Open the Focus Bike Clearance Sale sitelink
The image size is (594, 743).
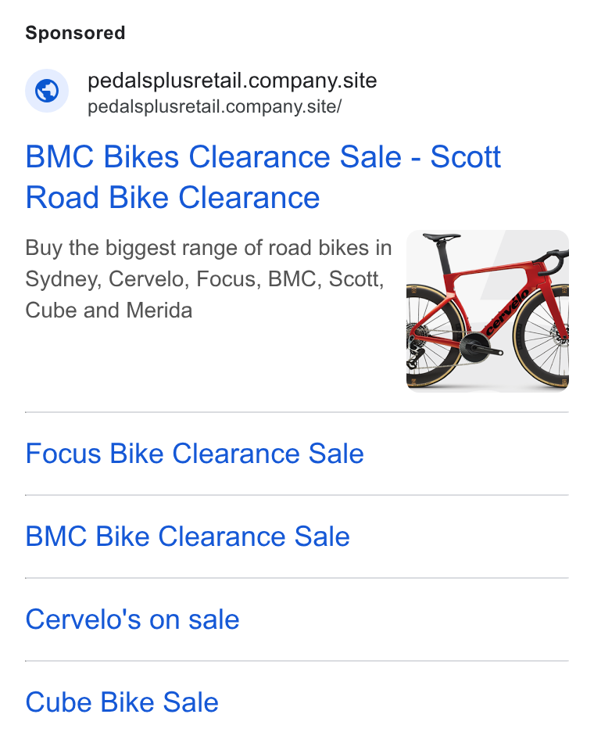[195, 454]
